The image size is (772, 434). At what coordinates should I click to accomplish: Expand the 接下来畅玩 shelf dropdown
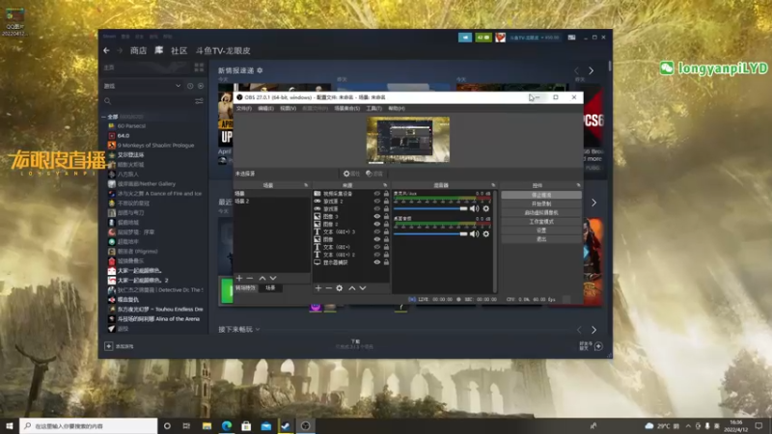point(258,329)
